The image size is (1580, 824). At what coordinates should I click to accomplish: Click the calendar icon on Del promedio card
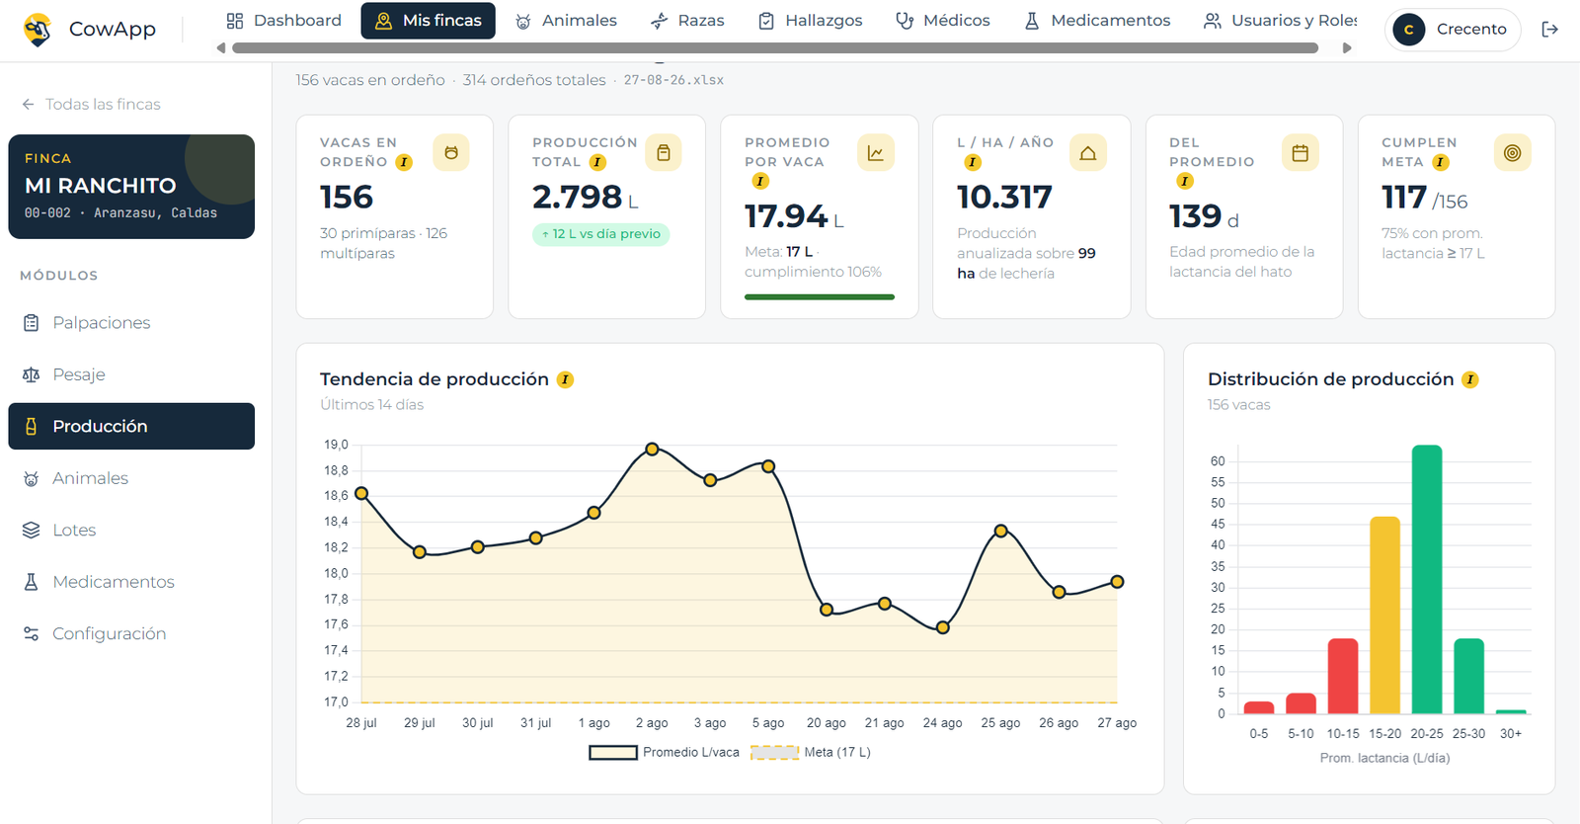click(x=1301, y=153)
